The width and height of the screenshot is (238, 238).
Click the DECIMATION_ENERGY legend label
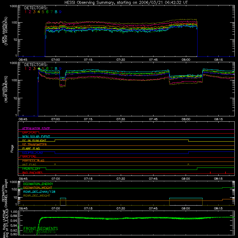point(38,184)
